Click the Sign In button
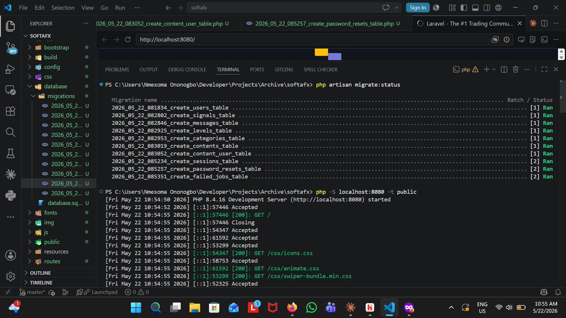The width and height of the screenshot is (566, 318). click(418, 8)
